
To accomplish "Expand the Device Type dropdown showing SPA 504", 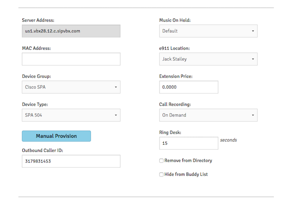I will 71,115.
